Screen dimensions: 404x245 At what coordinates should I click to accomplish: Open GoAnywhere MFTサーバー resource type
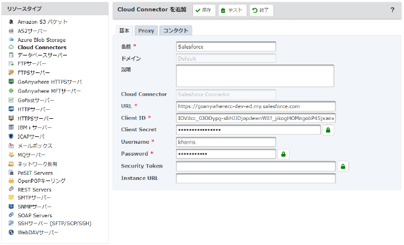point(49,91)
